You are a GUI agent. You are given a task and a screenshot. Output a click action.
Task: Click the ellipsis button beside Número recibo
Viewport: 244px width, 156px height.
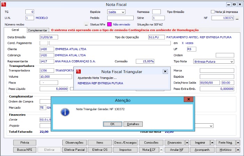pyautogui.click(x=86, y=24)
